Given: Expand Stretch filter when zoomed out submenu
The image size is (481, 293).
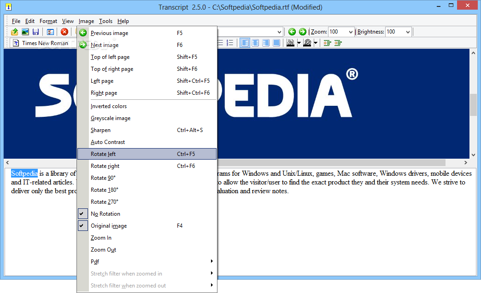Looking at the screenshot, I should tap(147, 285).
